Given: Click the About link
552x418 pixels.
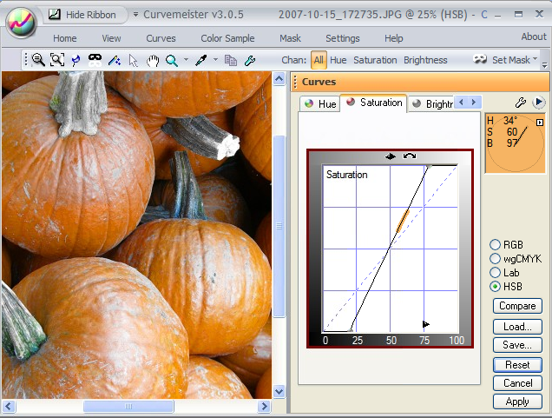Looking at the screenshot, I should 534,36.
